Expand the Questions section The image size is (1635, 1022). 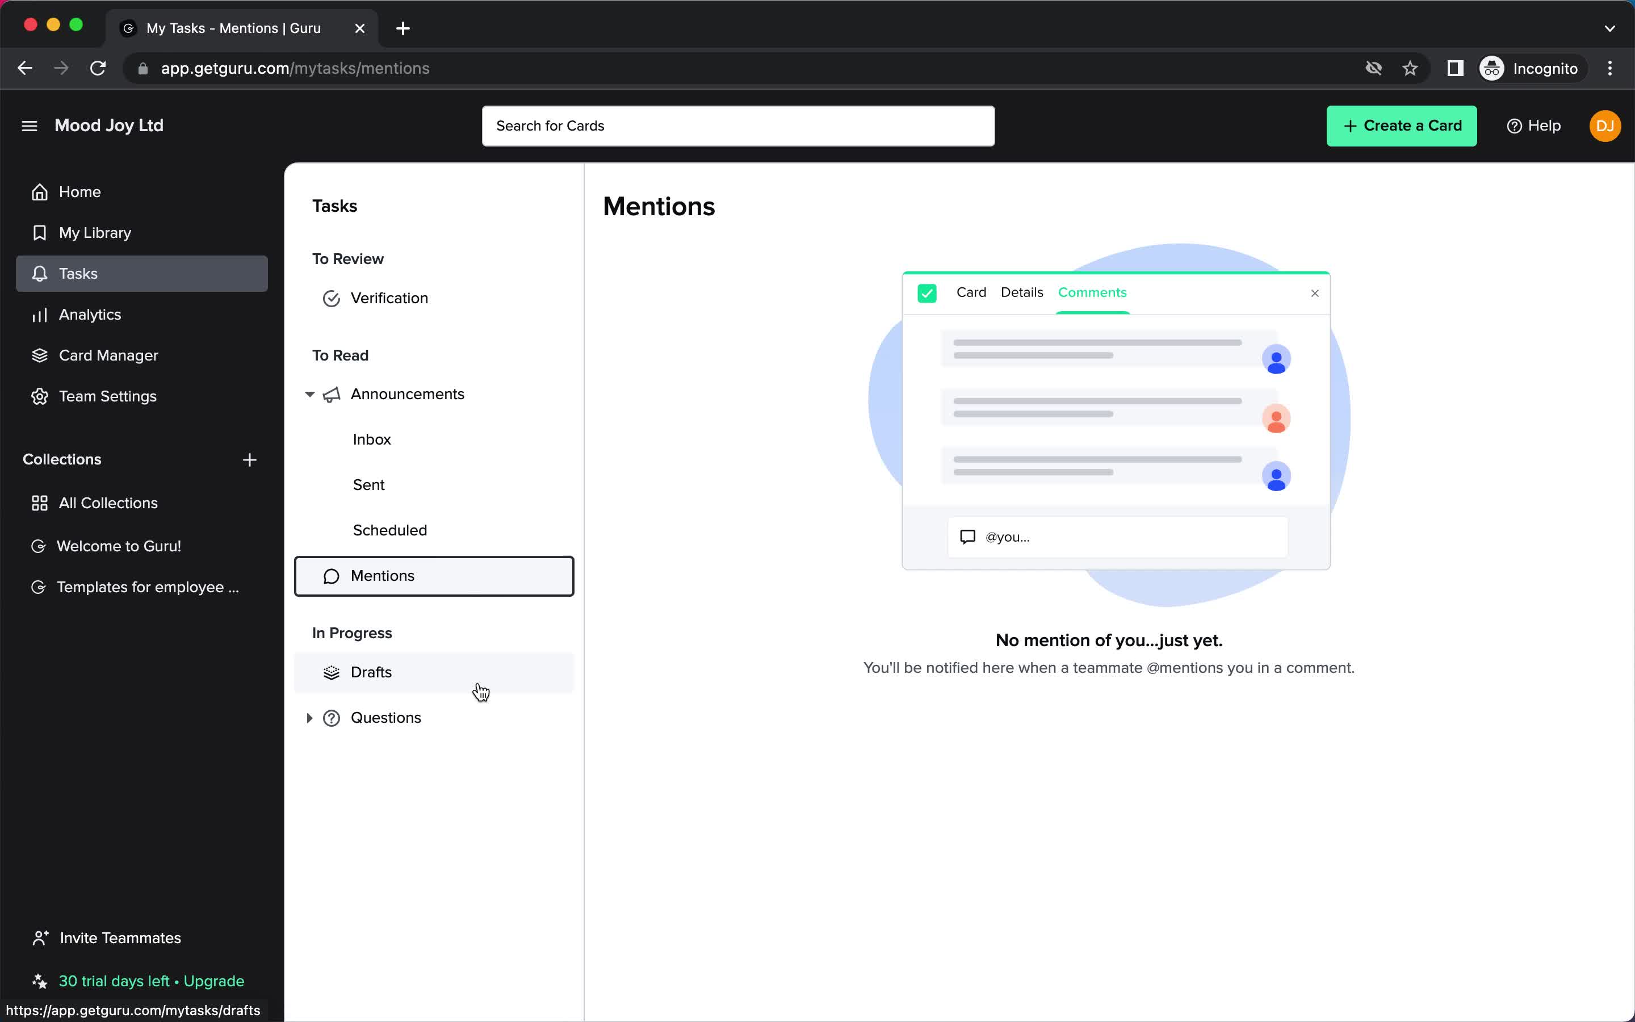[309, 717]
